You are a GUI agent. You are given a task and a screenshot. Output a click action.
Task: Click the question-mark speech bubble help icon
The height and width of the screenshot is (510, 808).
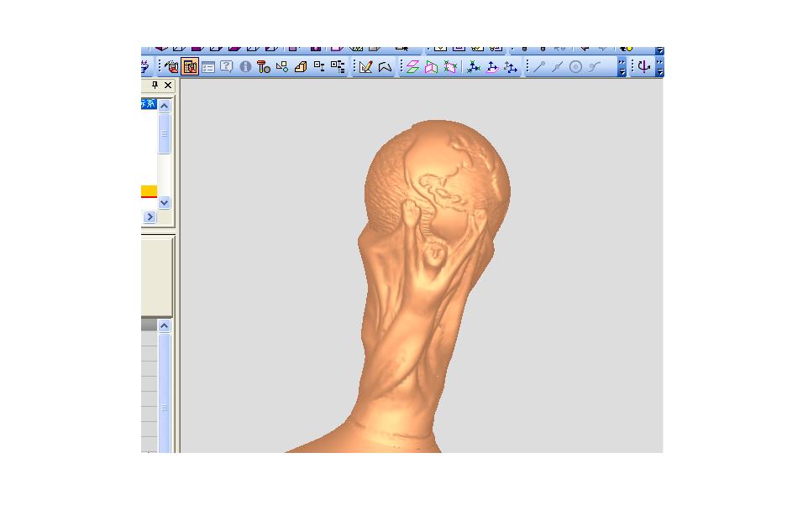(226, 66)
